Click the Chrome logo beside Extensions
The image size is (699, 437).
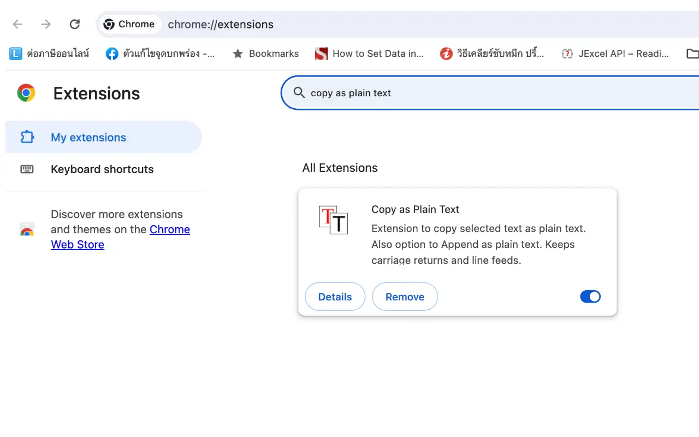(x=26, y=93)
